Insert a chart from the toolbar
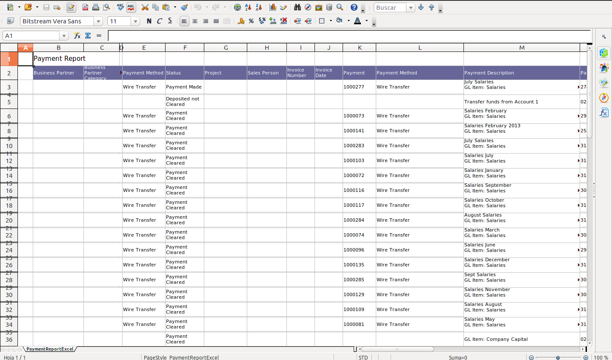Screen dimensions: 612x360 pos(273,8)
